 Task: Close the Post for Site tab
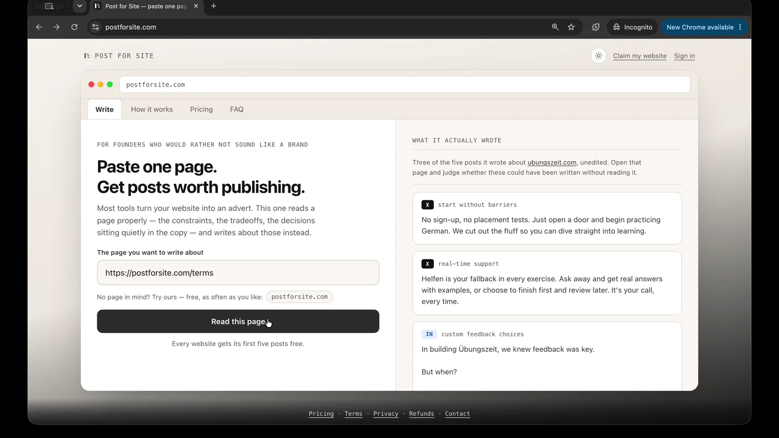[x=196, y=6]
